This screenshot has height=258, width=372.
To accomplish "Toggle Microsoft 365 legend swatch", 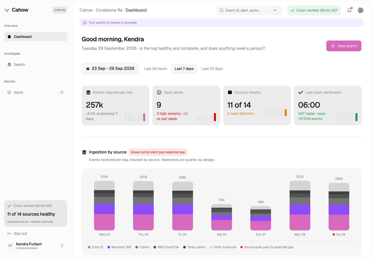I will click(x=109, y=247).
